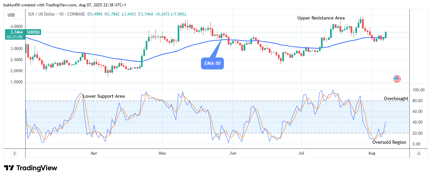Viewport: 431px width, 178px height.
Task: Click the 20.00 oscillator axis label
Action: (417, 133)
